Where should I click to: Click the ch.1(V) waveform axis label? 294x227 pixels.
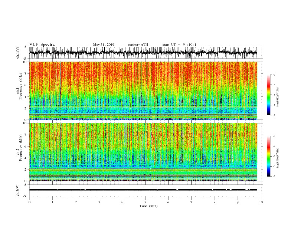pyautogui.click(x=18, y=53)
